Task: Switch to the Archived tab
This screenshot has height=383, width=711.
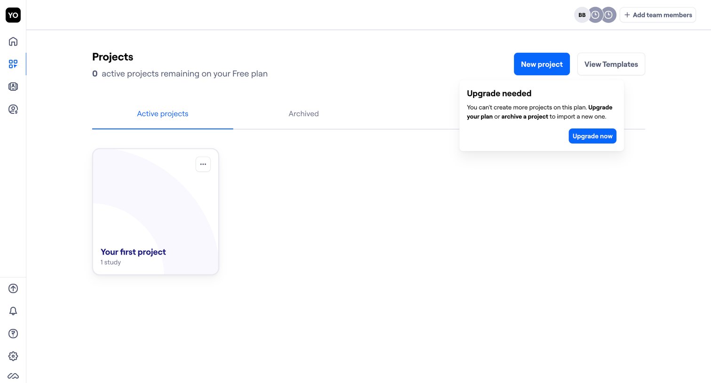Action: 304,114
